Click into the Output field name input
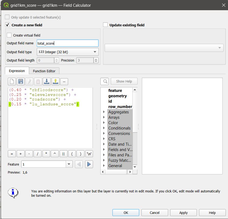The height and width of the screenshot is (219, 228). coord(68,43)
